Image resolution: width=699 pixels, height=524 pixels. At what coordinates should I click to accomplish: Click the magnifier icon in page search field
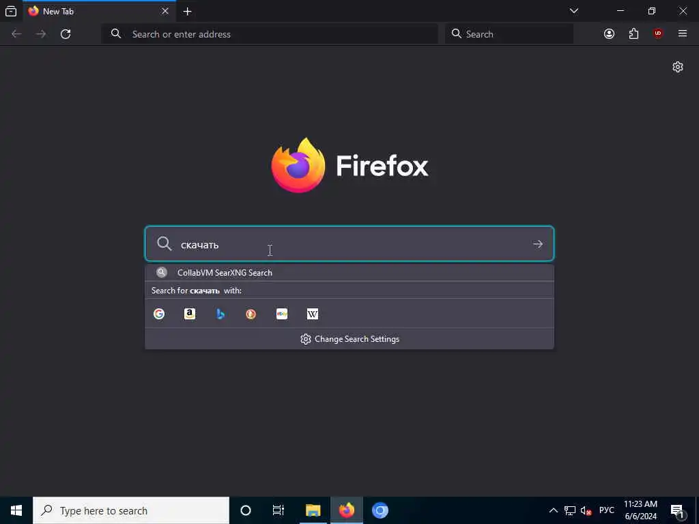point(165,244)
